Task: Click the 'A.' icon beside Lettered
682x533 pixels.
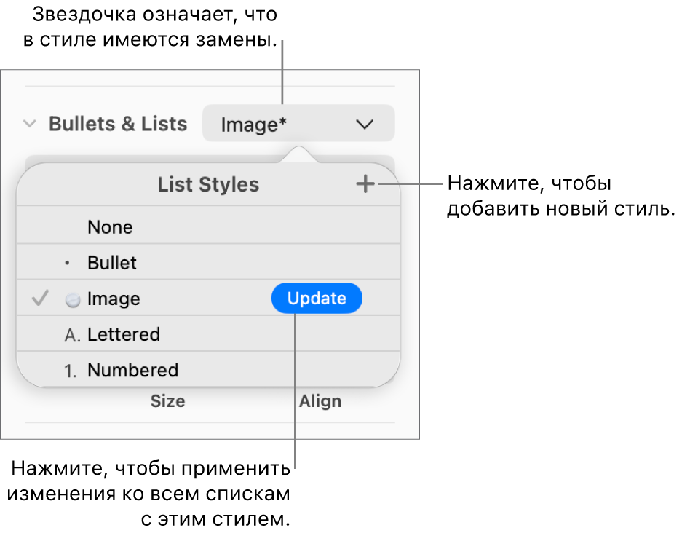Action: (73, 335)
